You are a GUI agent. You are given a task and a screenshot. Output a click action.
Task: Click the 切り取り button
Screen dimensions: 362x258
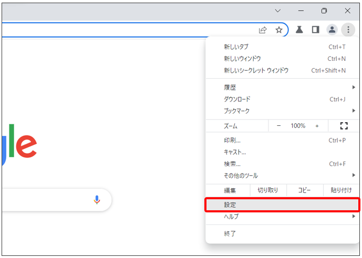[x=268, y=190]
